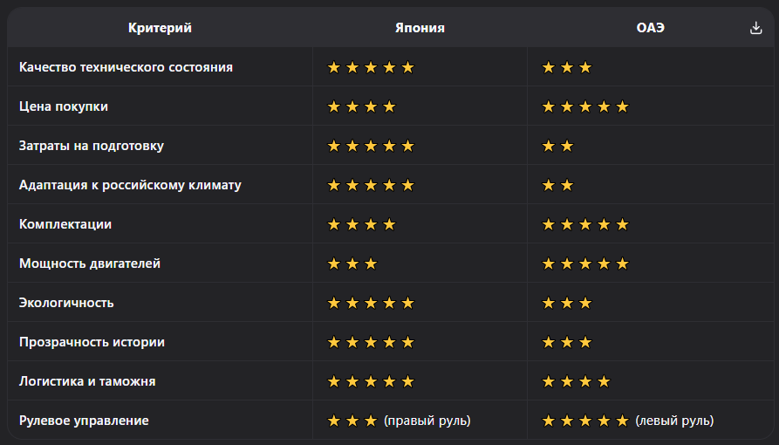Screen dimensions: 779x445
Task: Download the comparison table
Action: click(x=755, y=28)
